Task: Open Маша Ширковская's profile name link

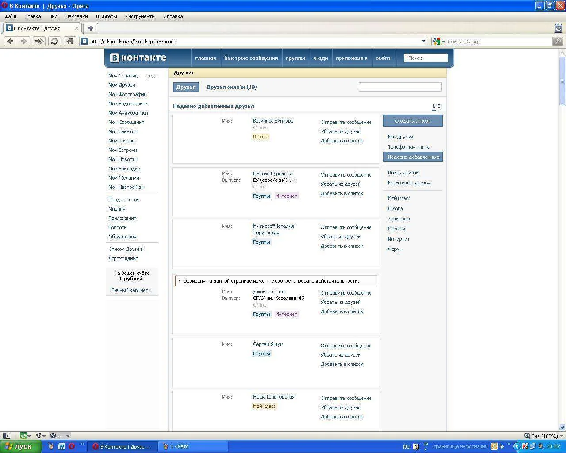Action: coord(274,397)
